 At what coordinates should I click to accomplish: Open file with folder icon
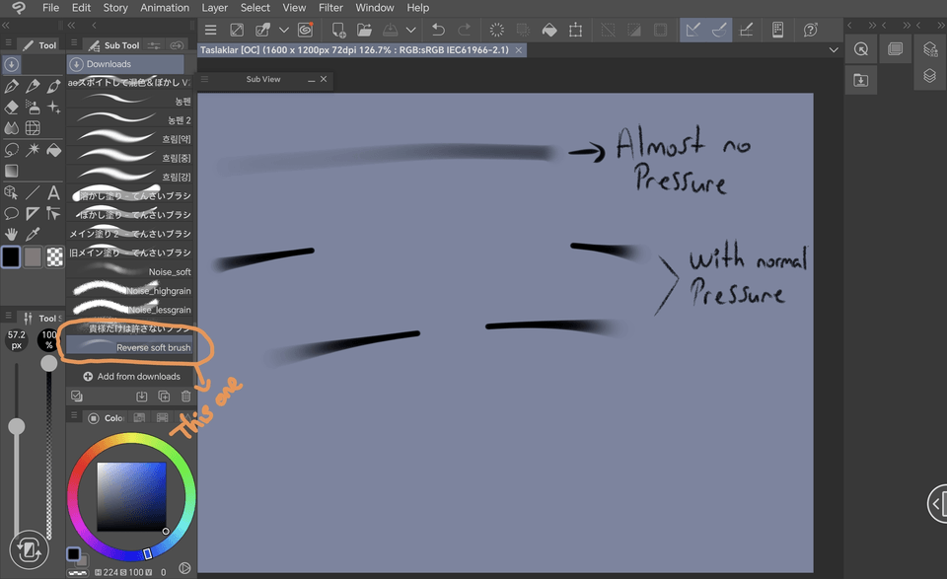(x=364, y=30)
